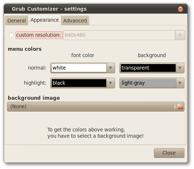The height and width of the screenshot is (169, 194).
Task: Click the Close button
Action: [169, 153]
